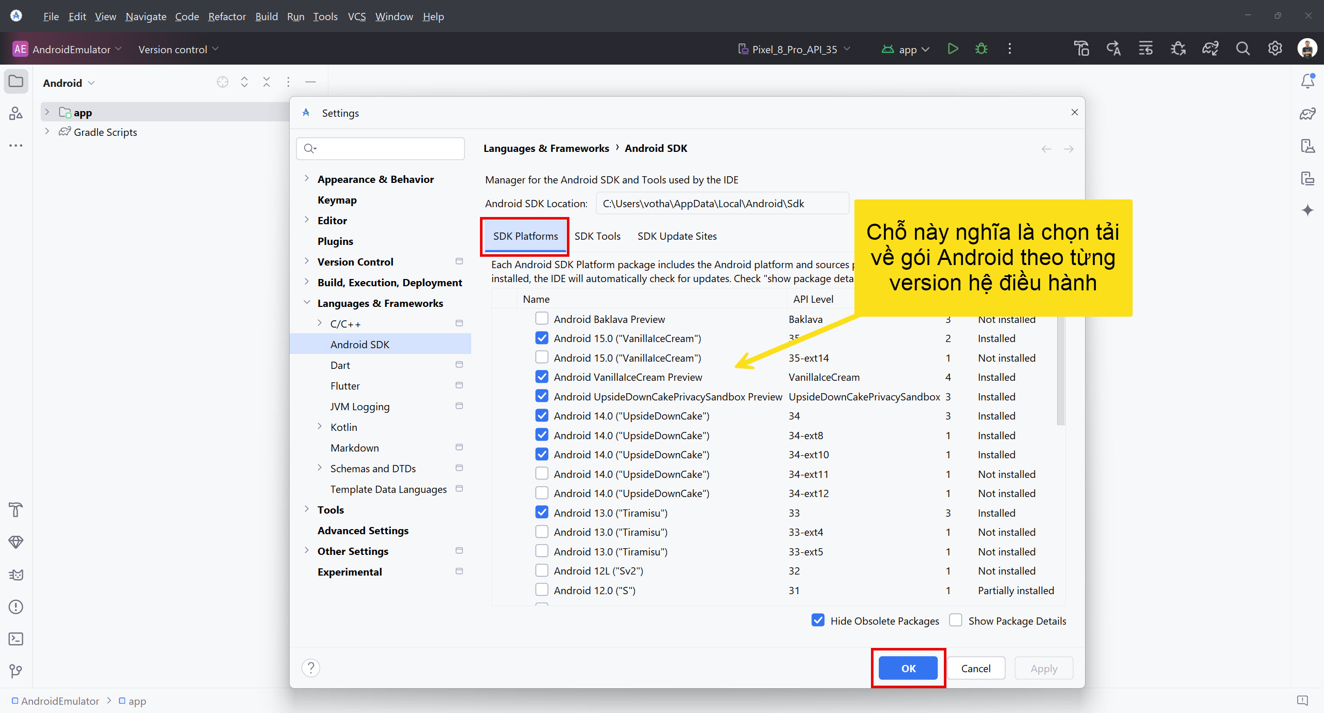Open the app run configuration dropdown
The height and width of the screenshot is (713, 1324).
(x=906, y=49)
